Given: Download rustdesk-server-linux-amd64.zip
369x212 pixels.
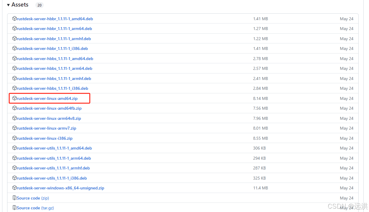Looking at the screenshot, I should pos(47,98).
